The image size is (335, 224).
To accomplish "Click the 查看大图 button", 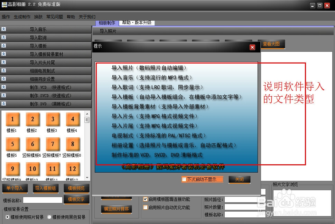I will coord(271,44).
